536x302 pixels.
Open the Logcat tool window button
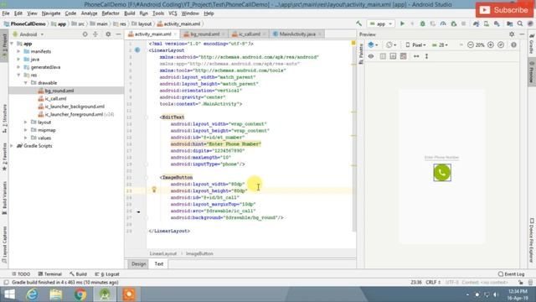point(107,274)
